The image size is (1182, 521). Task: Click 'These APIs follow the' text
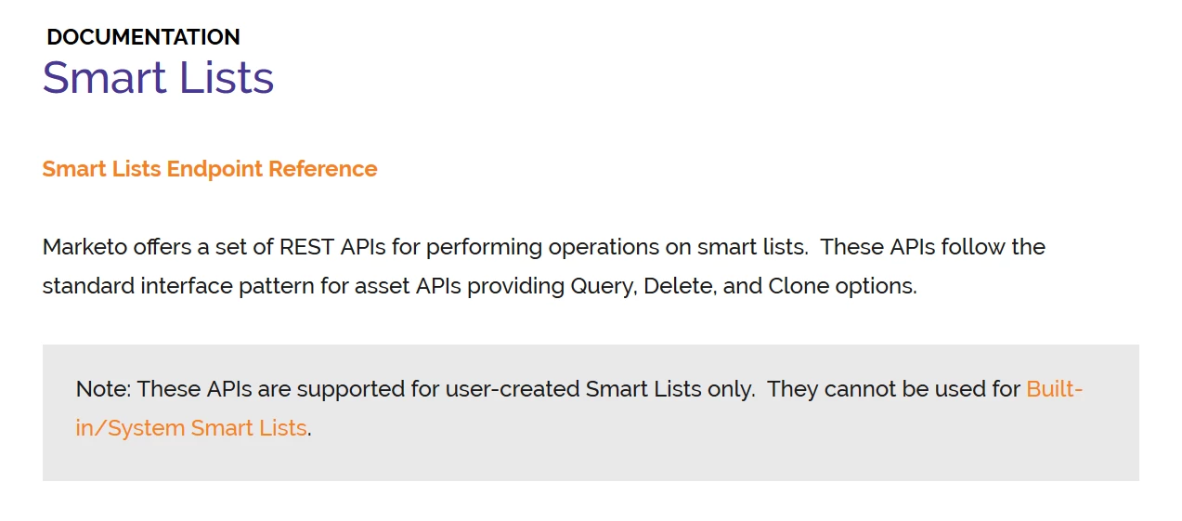point(933,247)
